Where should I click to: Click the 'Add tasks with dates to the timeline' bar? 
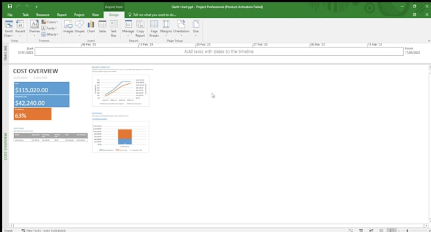tap(219, 51)
